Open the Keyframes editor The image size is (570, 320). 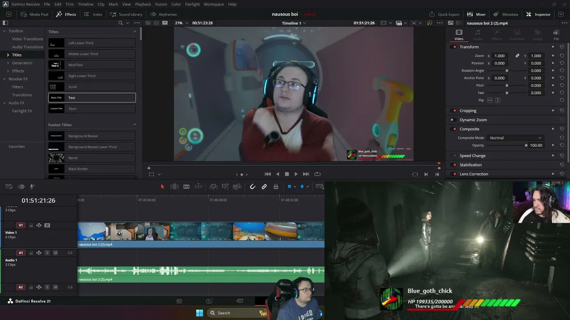coord(163,14)
